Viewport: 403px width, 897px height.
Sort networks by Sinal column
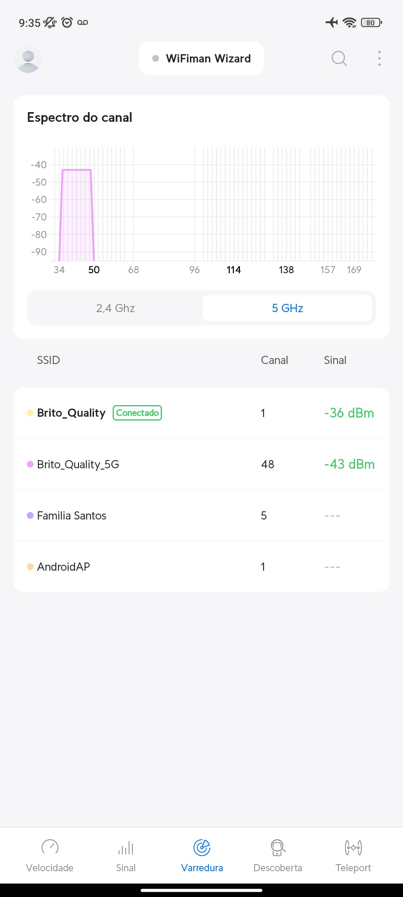(x=335, y=360)
